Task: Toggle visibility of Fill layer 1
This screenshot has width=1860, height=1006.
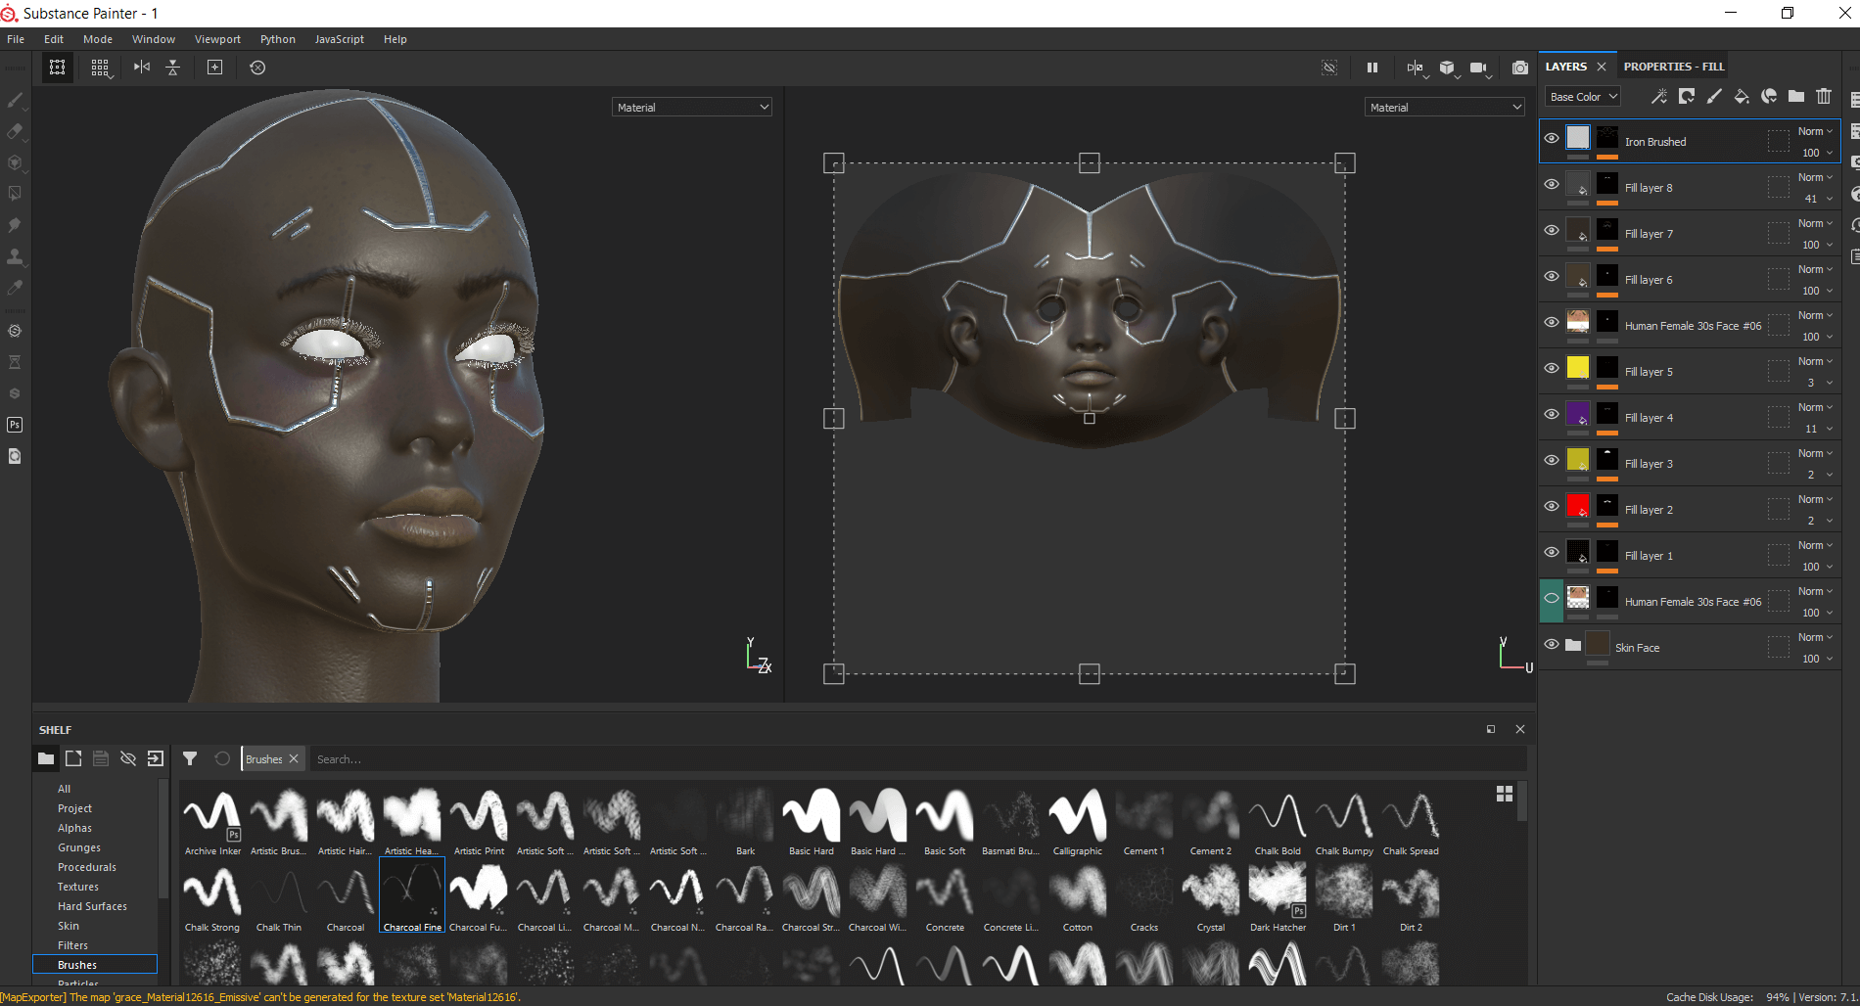Action: tap(1552, 552)
